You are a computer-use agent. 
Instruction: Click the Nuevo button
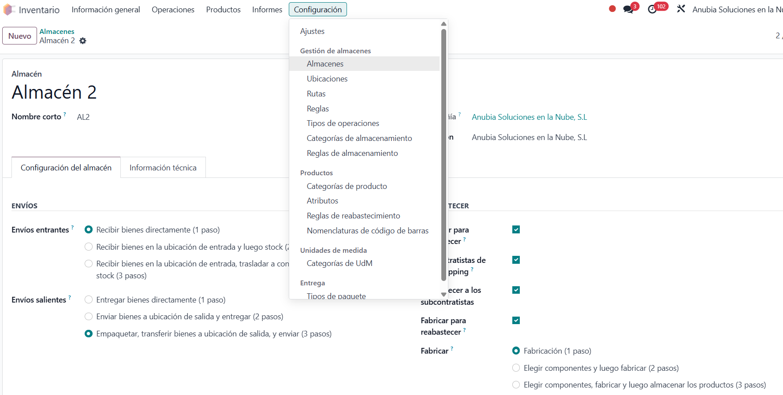[x=20, y=36]
